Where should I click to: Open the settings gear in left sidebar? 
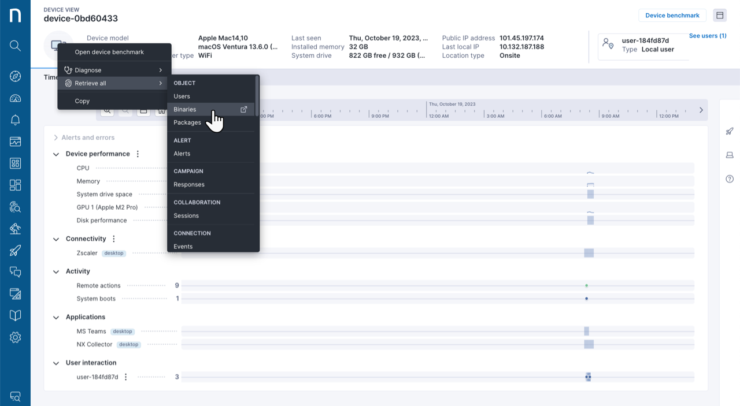15,337
